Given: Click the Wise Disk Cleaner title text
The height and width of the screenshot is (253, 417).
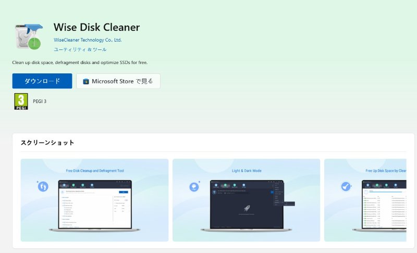Looking at the screenshot, I should tap(96, 27).
